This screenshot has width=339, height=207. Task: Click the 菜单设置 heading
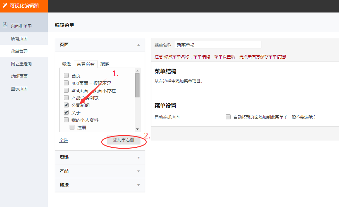pos(165,106)
